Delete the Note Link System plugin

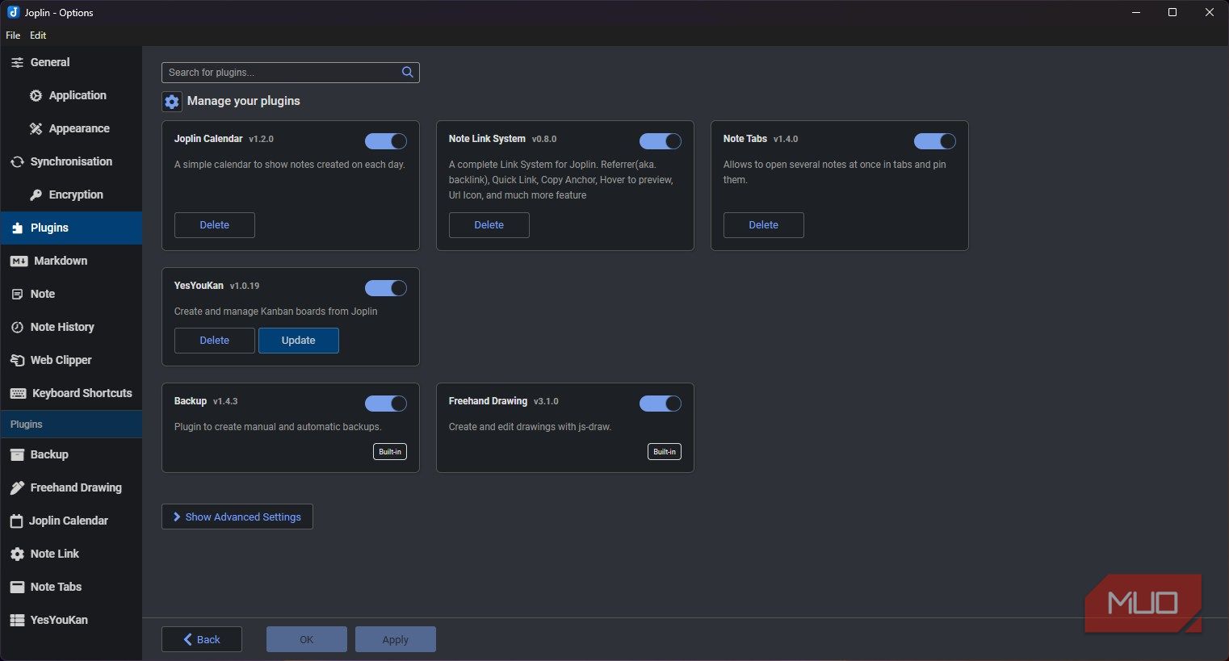click(x=489, y=225)
